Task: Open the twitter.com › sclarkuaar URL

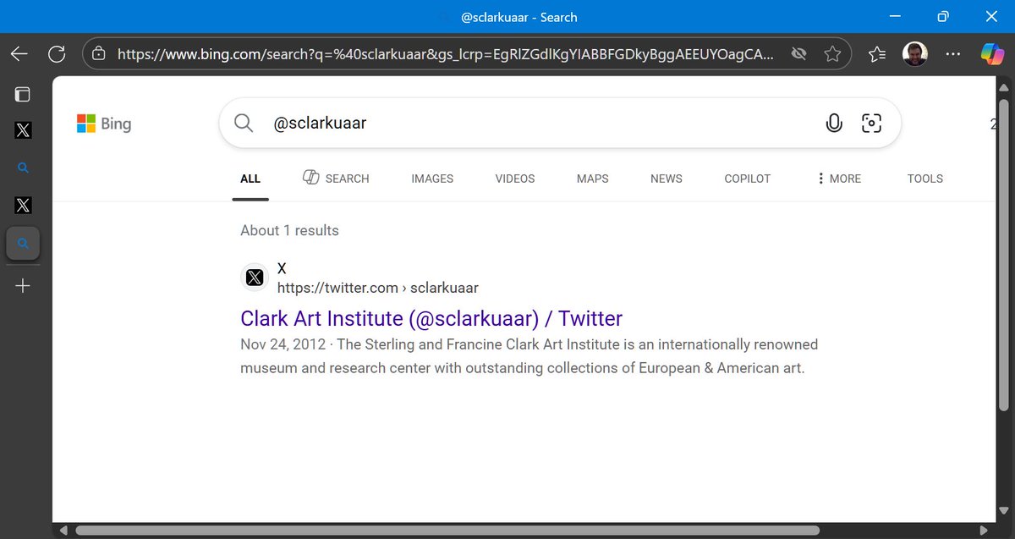Action: point(378,288)
